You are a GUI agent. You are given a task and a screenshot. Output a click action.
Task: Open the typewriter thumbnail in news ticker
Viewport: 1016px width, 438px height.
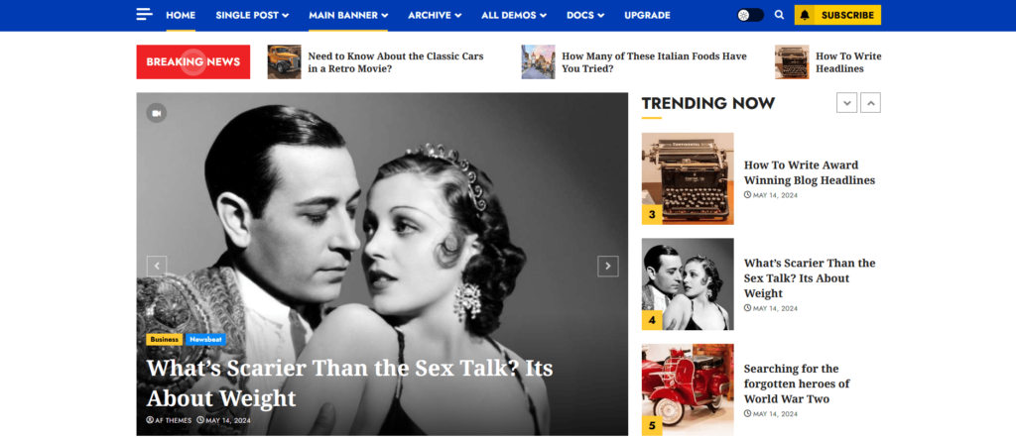[x=792, y=62]
